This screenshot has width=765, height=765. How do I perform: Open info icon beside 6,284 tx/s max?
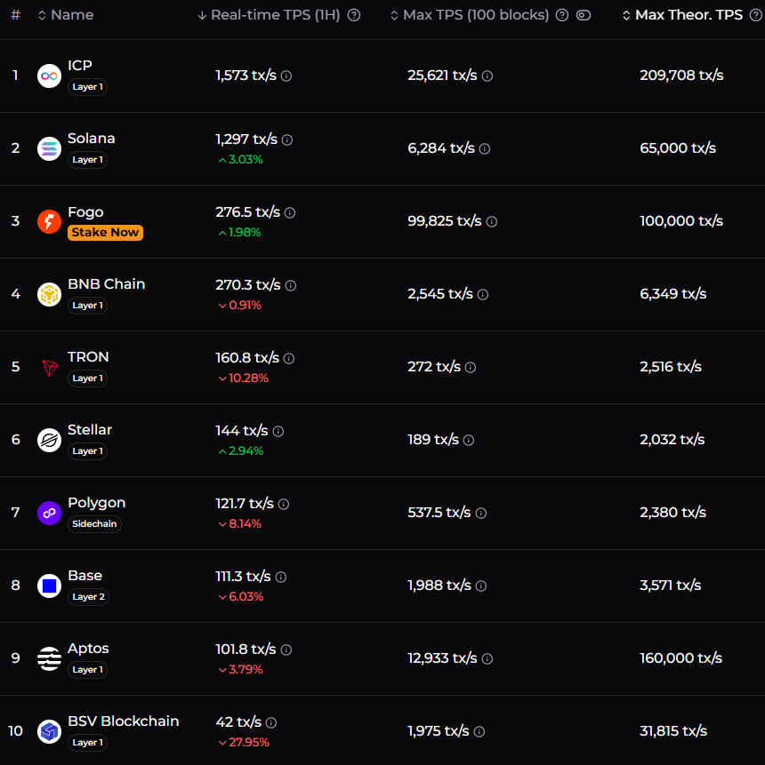485,148
